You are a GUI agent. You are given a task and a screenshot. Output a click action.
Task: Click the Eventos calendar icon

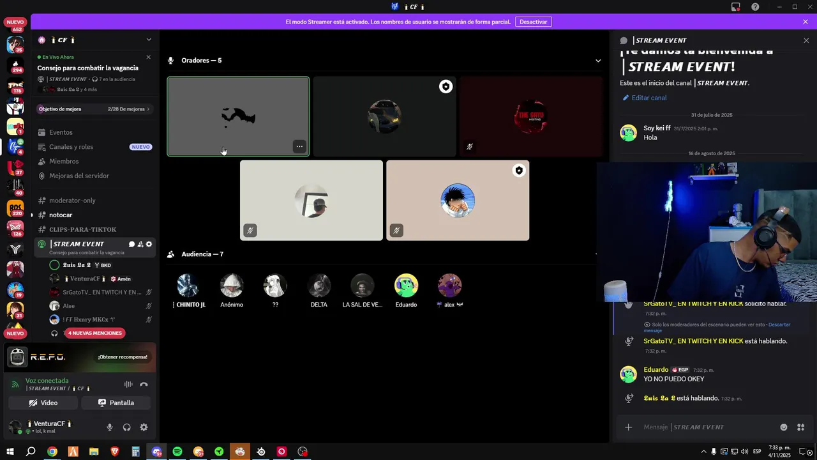click(42, 132)
